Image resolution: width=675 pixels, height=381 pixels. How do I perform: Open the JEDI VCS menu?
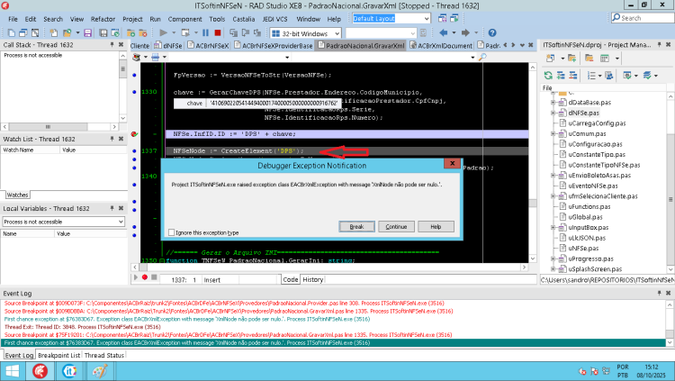tap(274, 19)
